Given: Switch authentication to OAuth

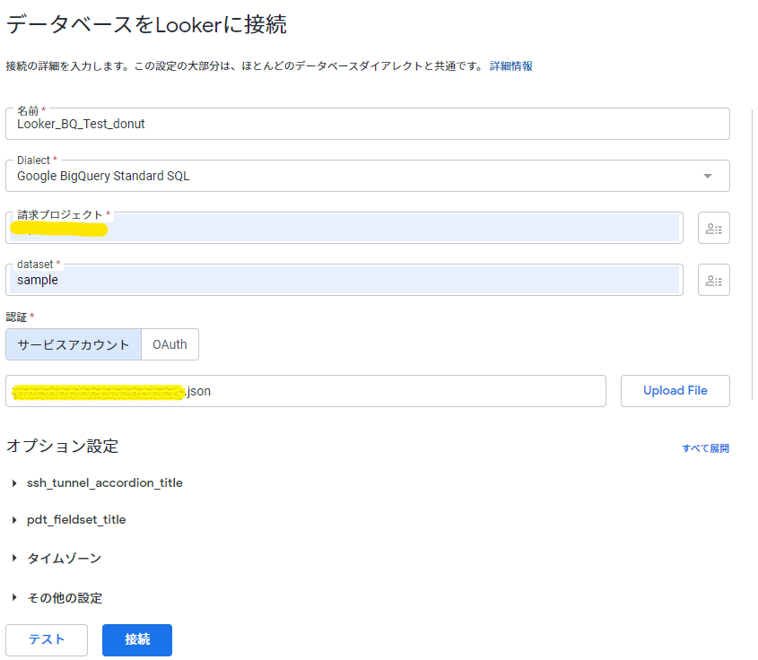Looking at the screenshot, I should (170, 344).
